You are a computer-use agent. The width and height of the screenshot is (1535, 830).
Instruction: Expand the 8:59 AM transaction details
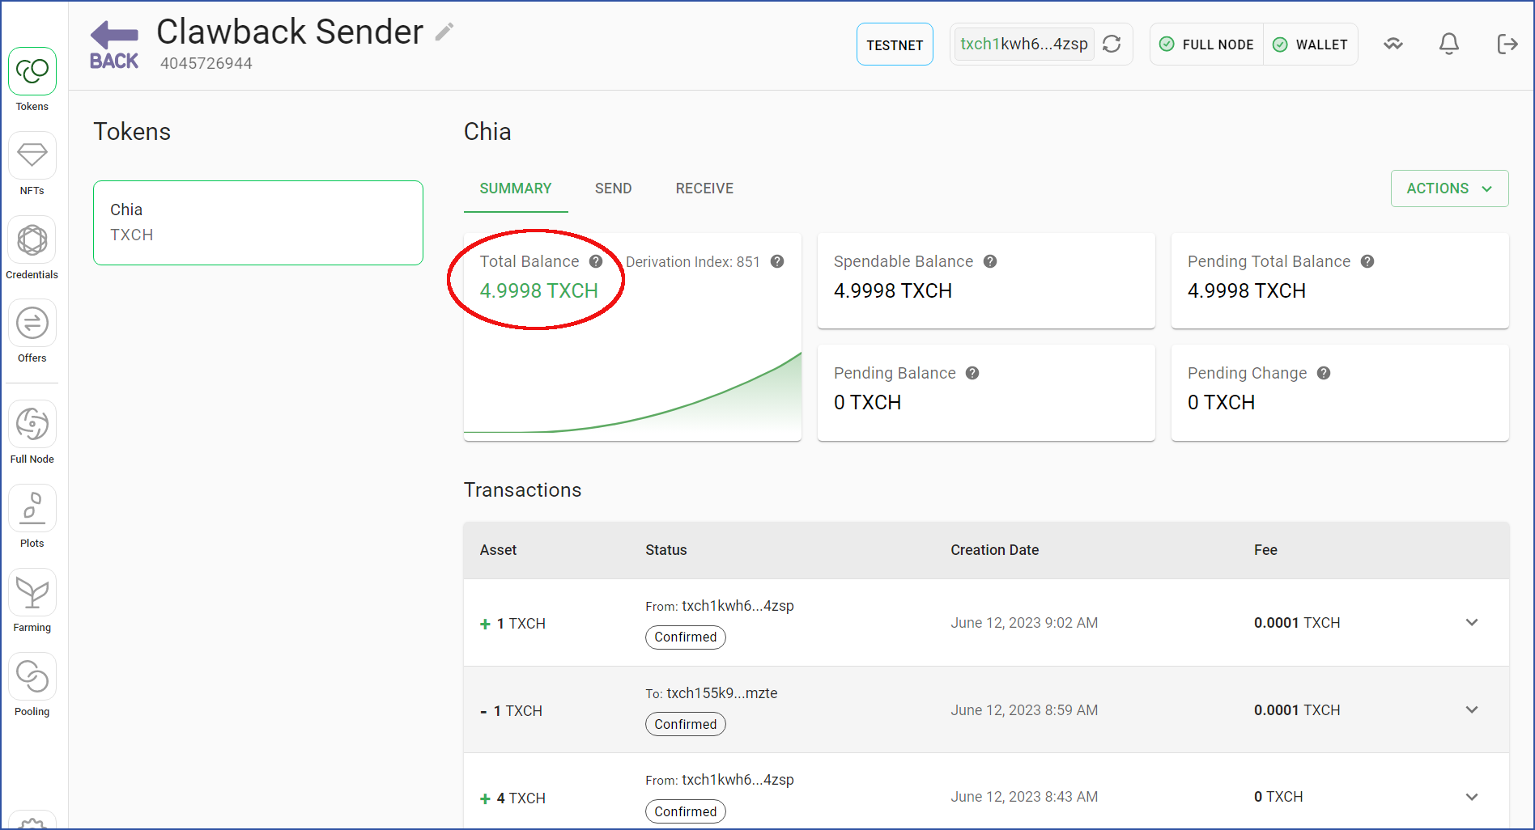coord(1472,709)
